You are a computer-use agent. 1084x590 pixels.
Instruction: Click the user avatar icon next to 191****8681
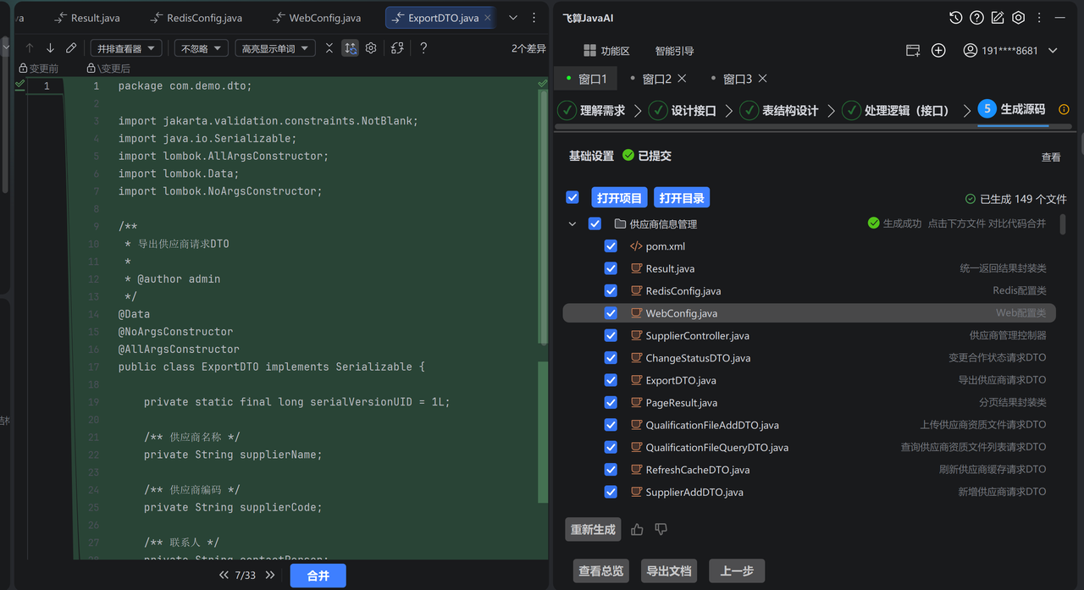point(971,51)
